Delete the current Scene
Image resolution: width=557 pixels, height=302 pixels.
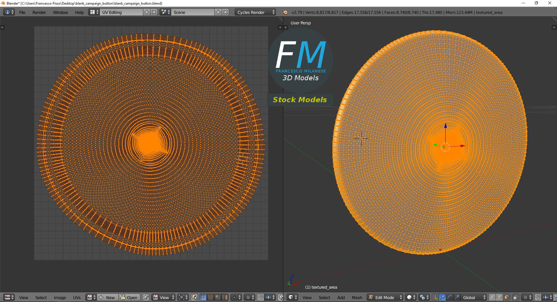pos(226,12)
